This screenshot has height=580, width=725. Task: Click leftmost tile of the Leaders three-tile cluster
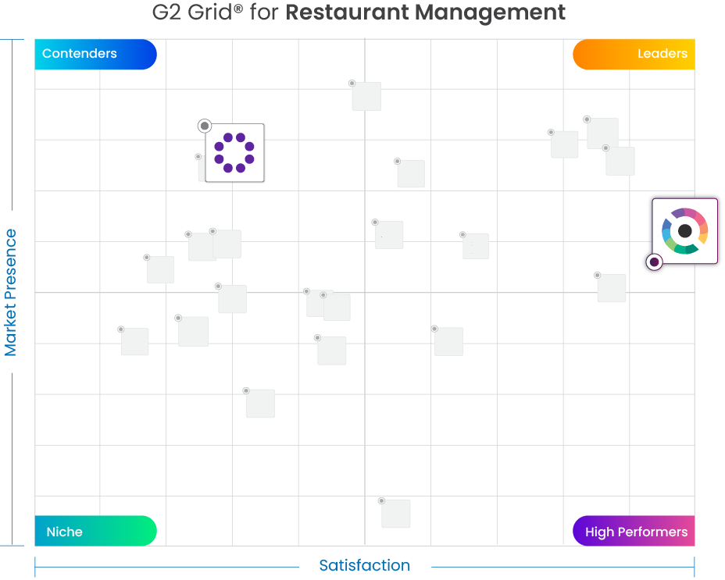point(565,144)
